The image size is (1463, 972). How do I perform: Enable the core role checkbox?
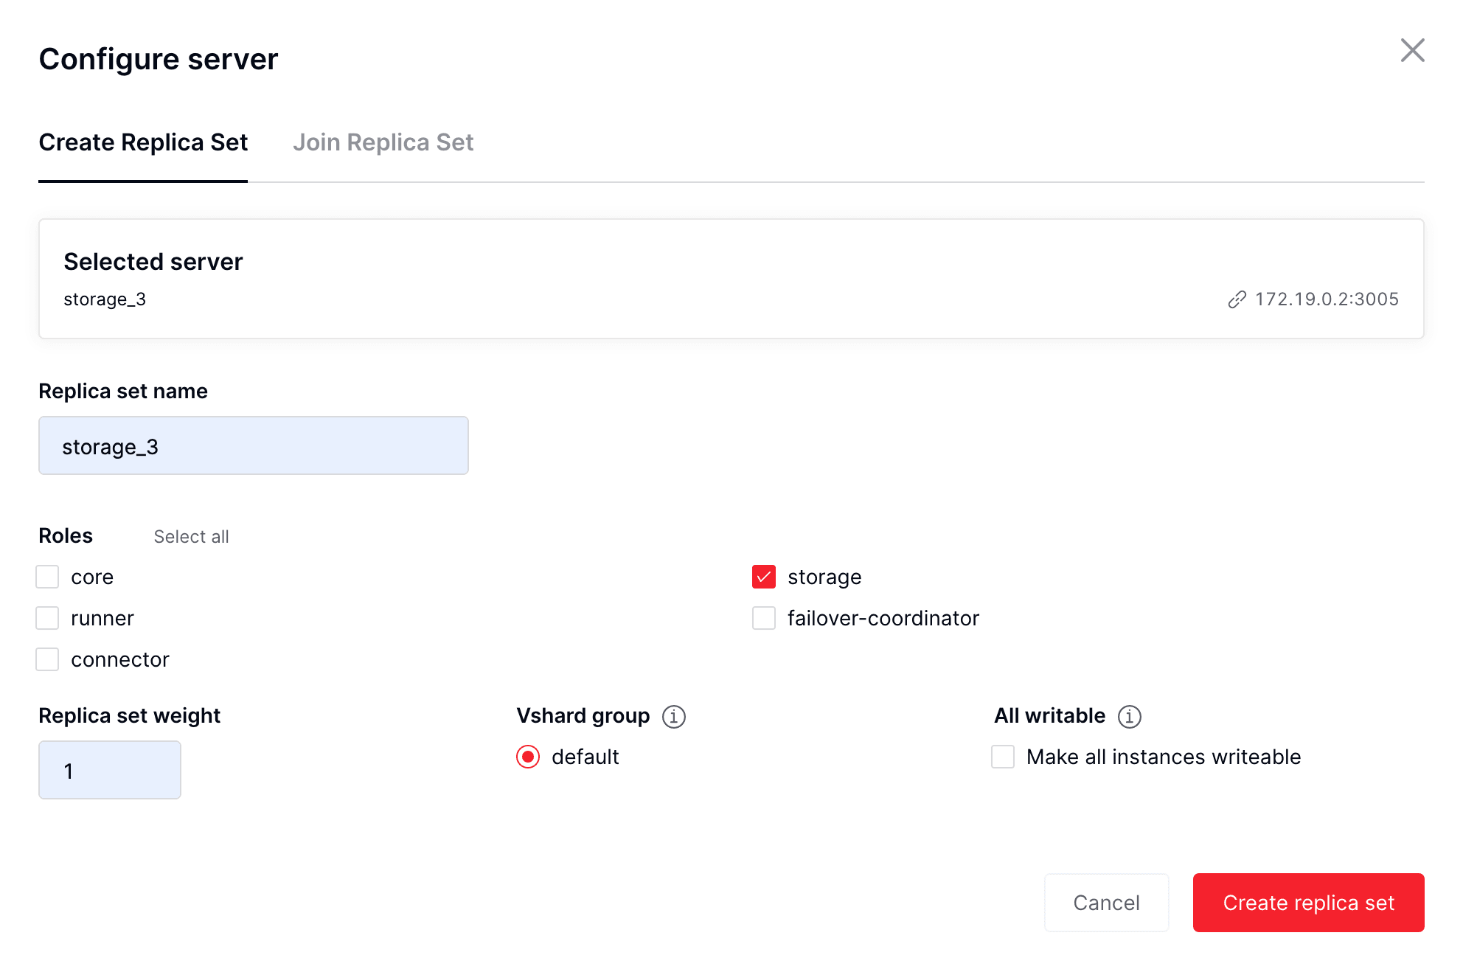pos(47,577)
